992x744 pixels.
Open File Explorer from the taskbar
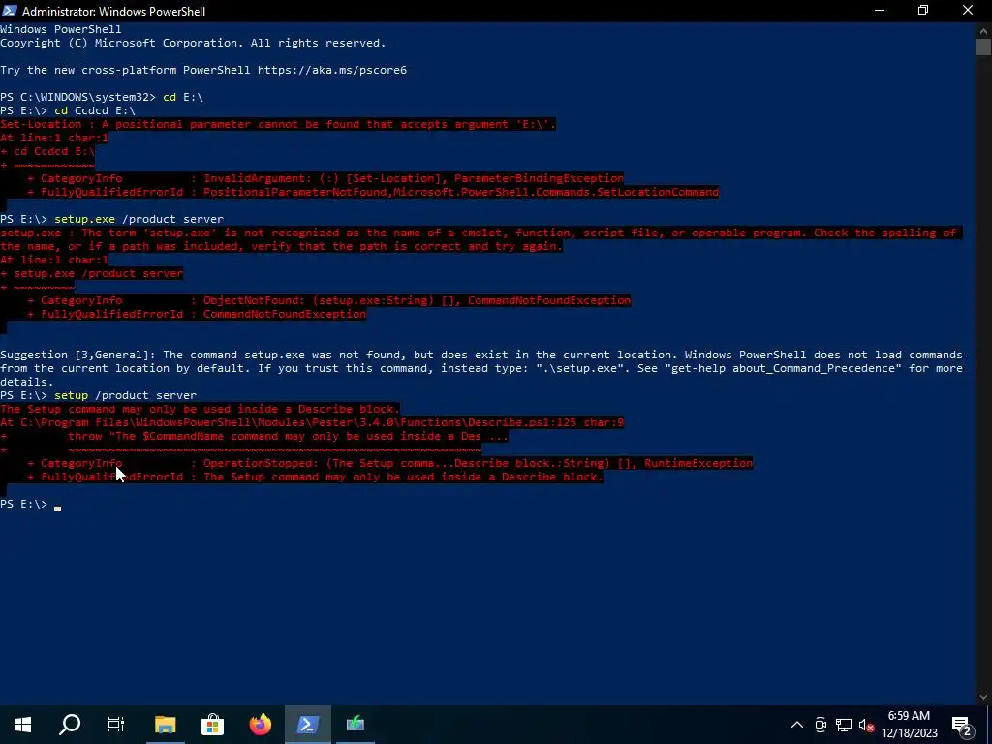point(165,725)
